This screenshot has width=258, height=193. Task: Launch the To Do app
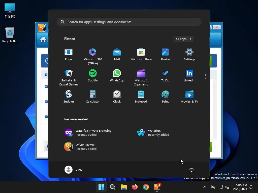point(165,76)
